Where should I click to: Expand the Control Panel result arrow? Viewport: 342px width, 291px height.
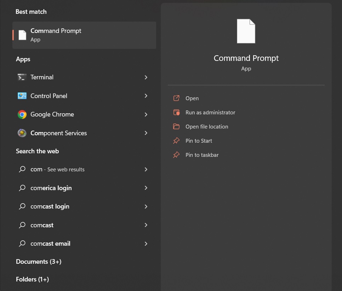pyautogui.click(x=146, y=96)
